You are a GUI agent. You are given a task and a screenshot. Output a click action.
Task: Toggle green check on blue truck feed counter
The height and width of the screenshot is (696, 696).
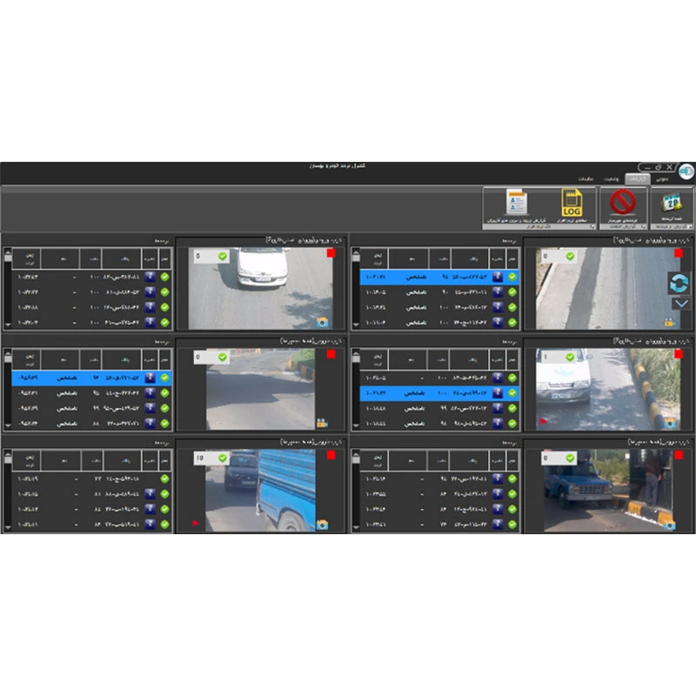pos(223,458)
